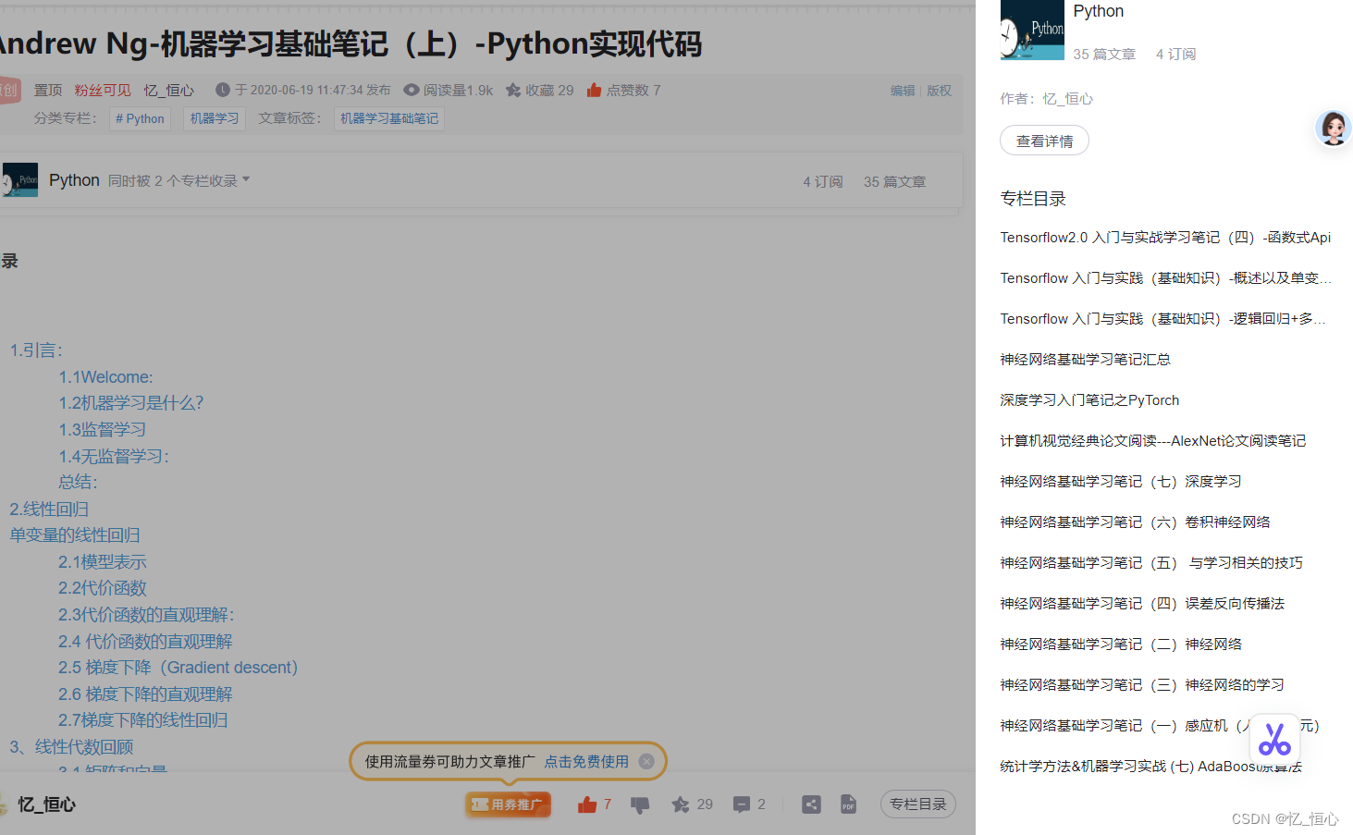Open Tensorflow 入门与实践 逻辑回归 article
Image resolution: width=1353 pixels, height=835 pixels.
point(1162,319)
